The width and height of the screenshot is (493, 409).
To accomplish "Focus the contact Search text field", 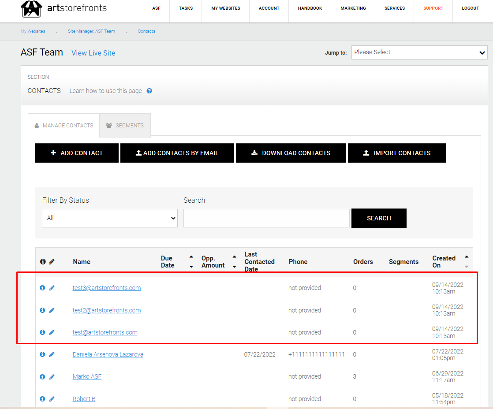I will (x=266, y=218).
